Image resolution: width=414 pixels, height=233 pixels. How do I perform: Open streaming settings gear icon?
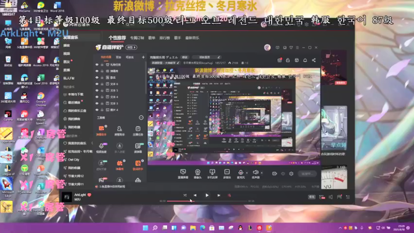click(x=291, y=173)
